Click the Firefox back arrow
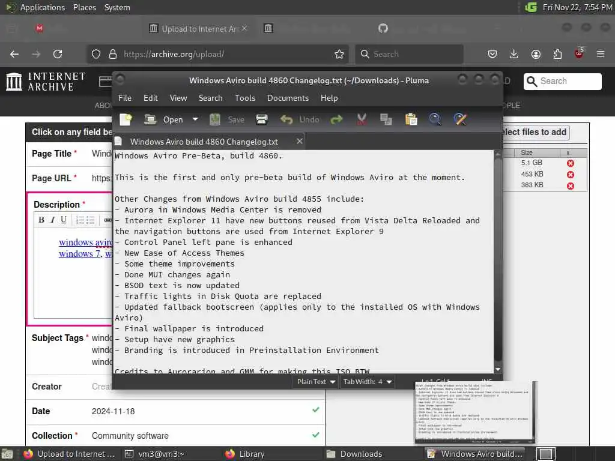The width and height of the screenshot is (615, 461). coord(14,54)
